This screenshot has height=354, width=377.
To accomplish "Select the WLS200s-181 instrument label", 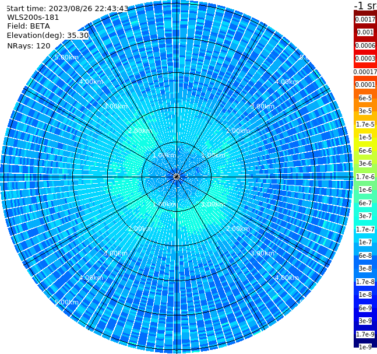I will (x=33, y=17).
